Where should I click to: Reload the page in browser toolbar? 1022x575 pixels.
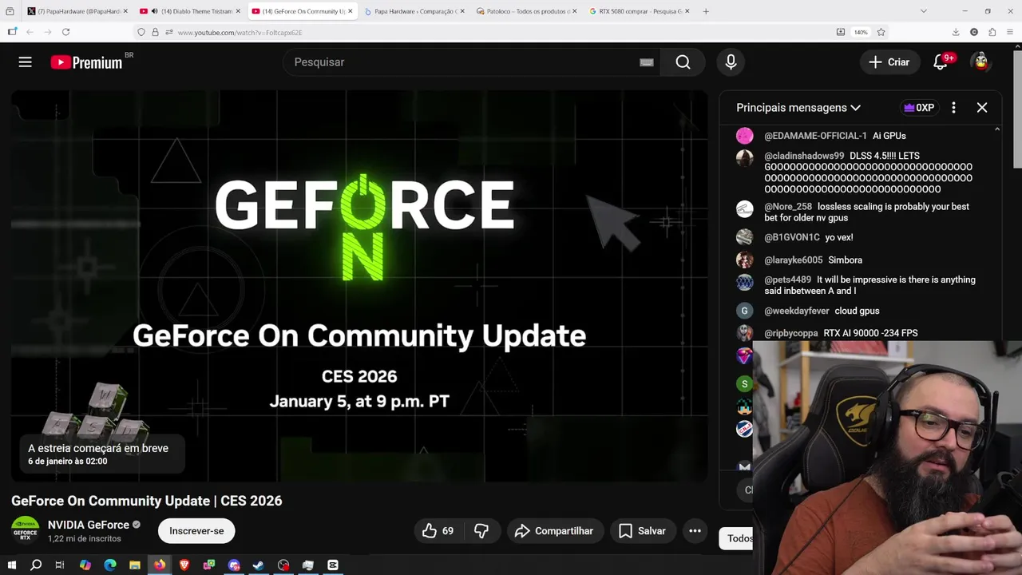click(x=65, y=32)
